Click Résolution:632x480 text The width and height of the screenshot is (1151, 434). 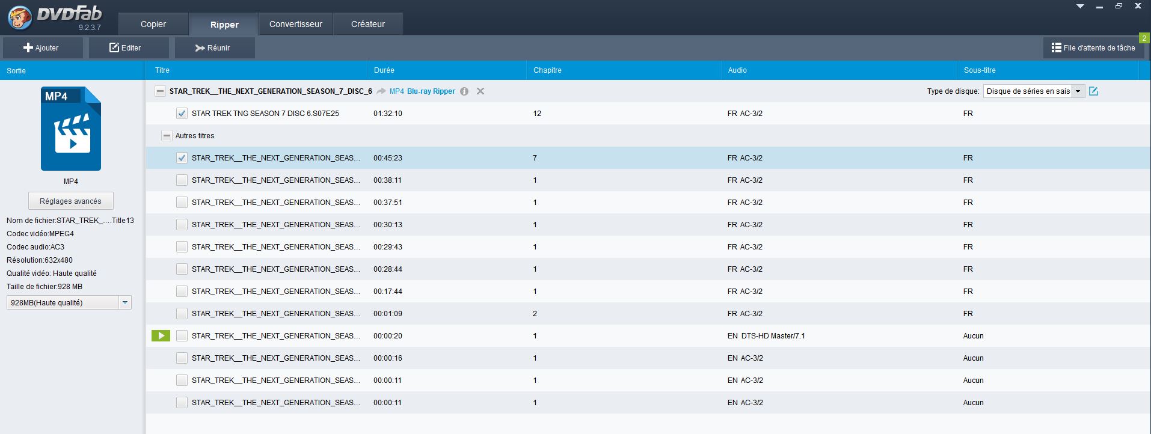[40, 260]
